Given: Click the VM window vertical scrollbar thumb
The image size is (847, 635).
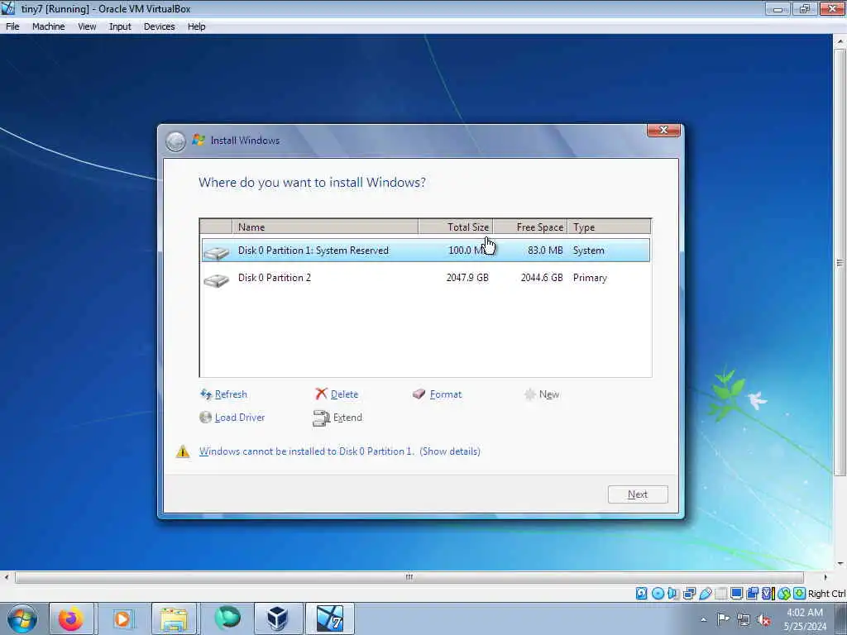Looking at the screenshot, I should click(x=840, y=262).
